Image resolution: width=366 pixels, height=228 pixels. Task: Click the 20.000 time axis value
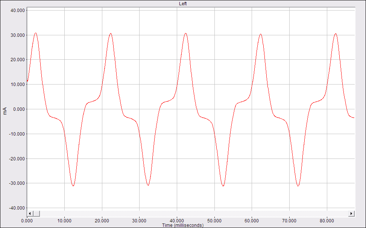pos(102,221)
